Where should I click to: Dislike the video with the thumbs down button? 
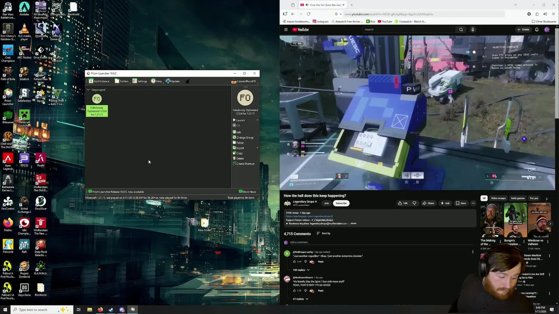[x=414, y=203]
